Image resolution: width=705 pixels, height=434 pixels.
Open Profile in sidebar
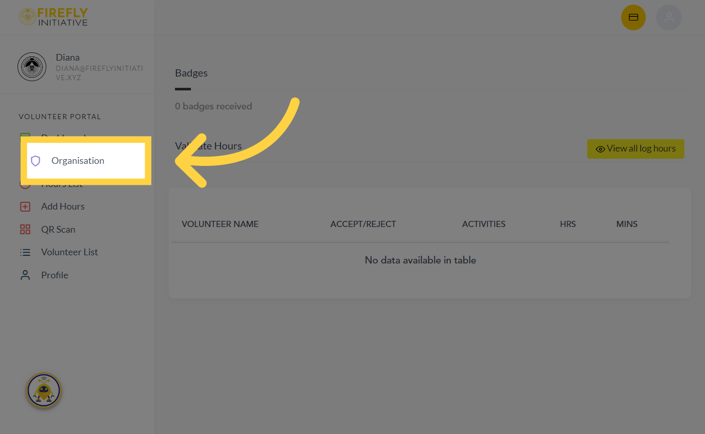tap(55, 275)
